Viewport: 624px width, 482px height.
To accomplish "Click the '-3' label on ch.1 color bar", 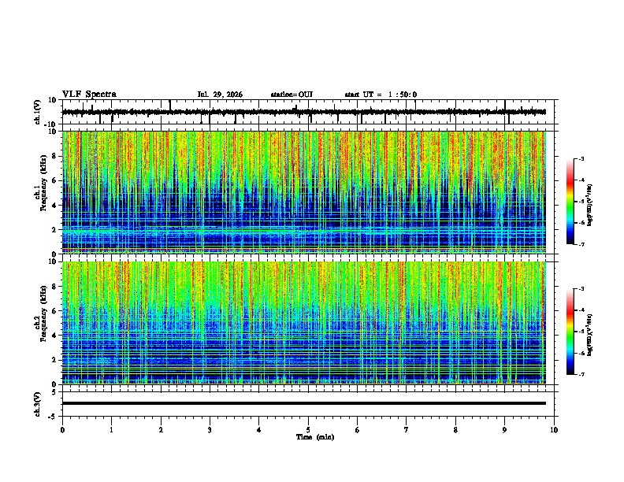I will pos(581,159).
